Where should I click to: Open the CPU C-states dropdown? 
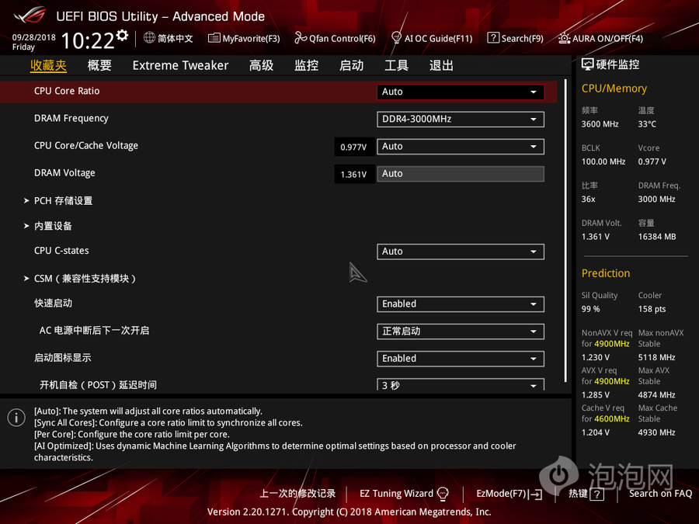coord(460,252)
